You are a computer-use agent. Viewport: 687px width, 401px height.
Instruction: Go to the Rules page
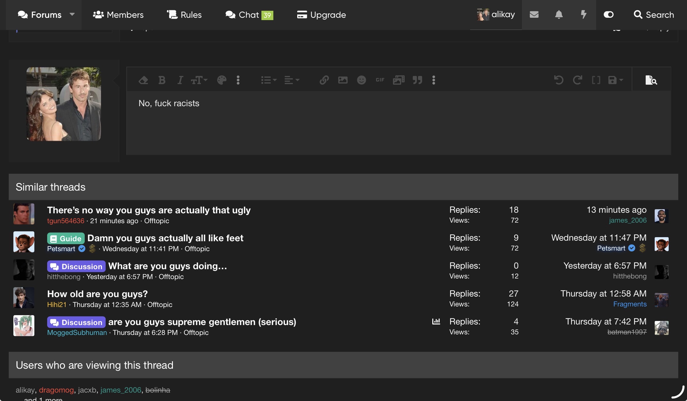[184, 15]
